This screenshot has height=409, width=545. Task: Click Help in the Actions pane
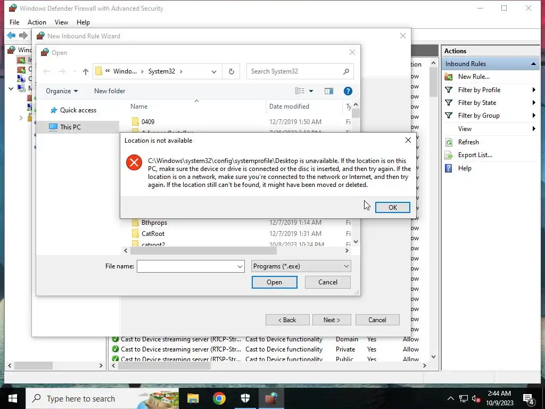tap(464, 168)
